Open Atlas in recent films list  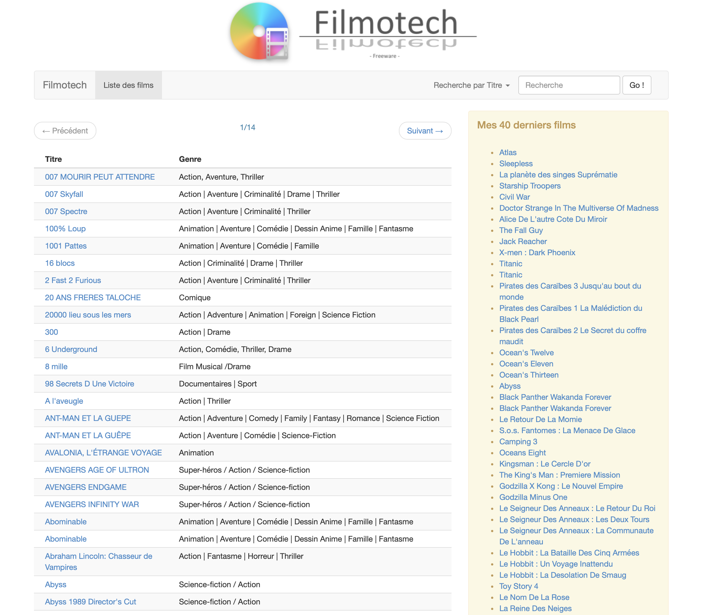[x=507, y=153]
